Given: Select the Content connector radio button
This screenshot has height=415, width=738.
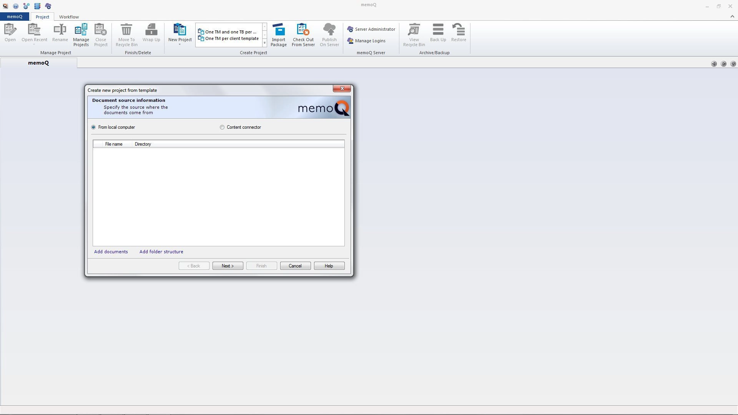Looking at the screenshot, I should coord(222,127).
